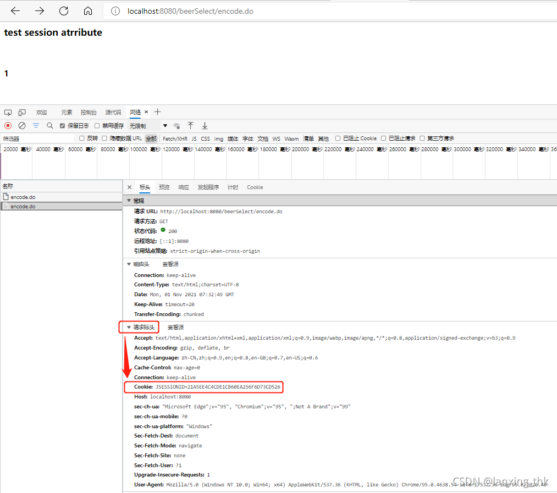Image resolution: width=557 pixels, height=493 pixels.
Task: Switch to the 响应 details tab
Action: click(x=184, y=187)
